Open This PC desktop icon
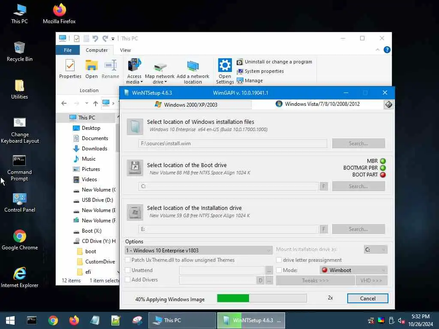This screenshot has height=329, width=439. tap(19, 14)
